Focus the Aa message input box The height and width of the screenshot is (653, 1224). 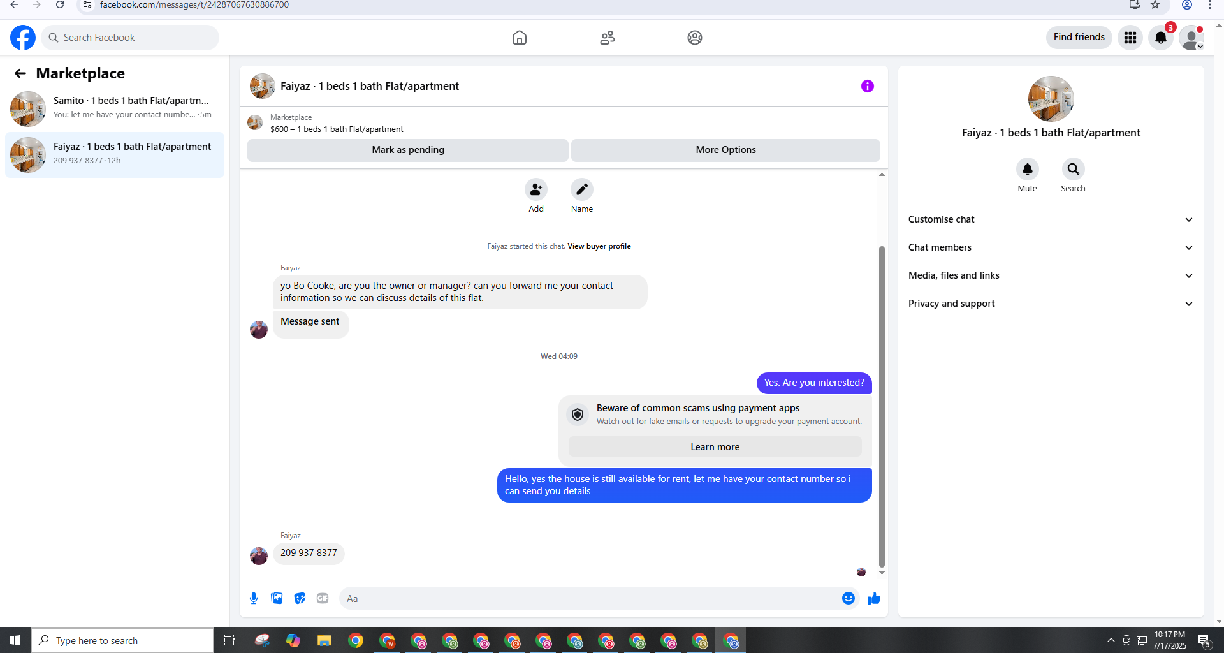coord(590,598)
